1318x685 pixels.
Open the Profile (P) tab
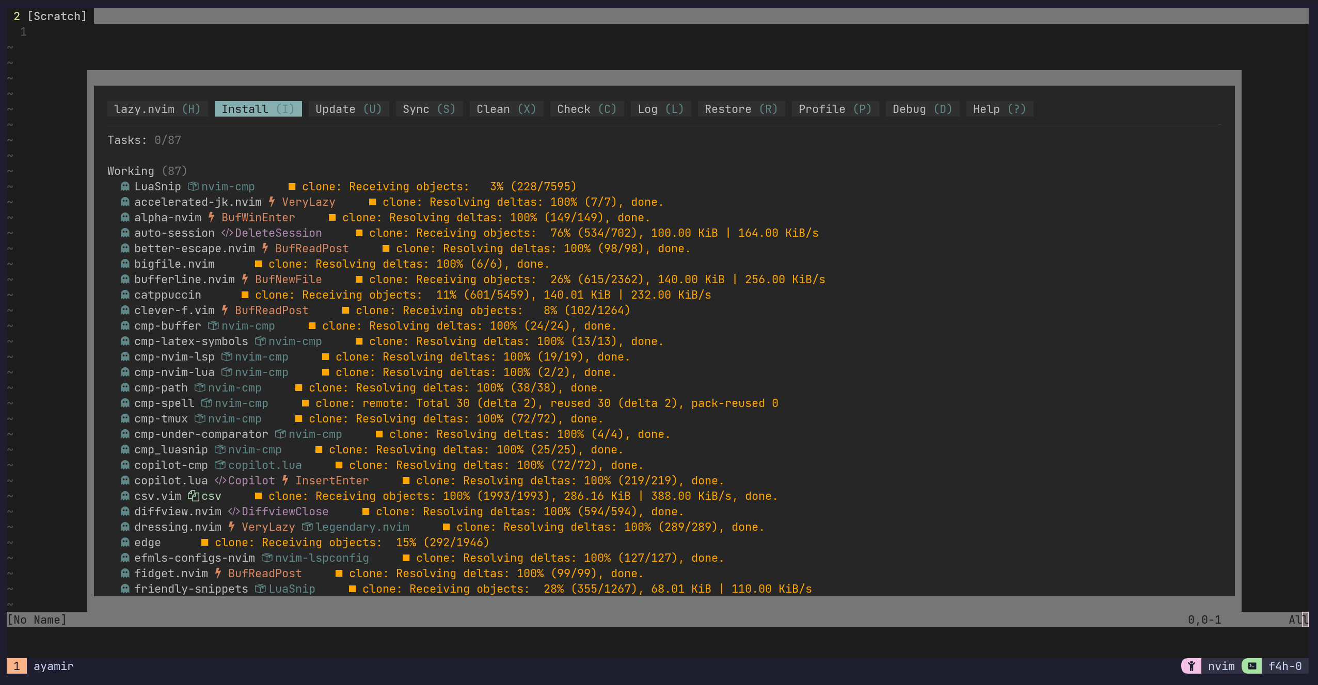coord(834,109)
